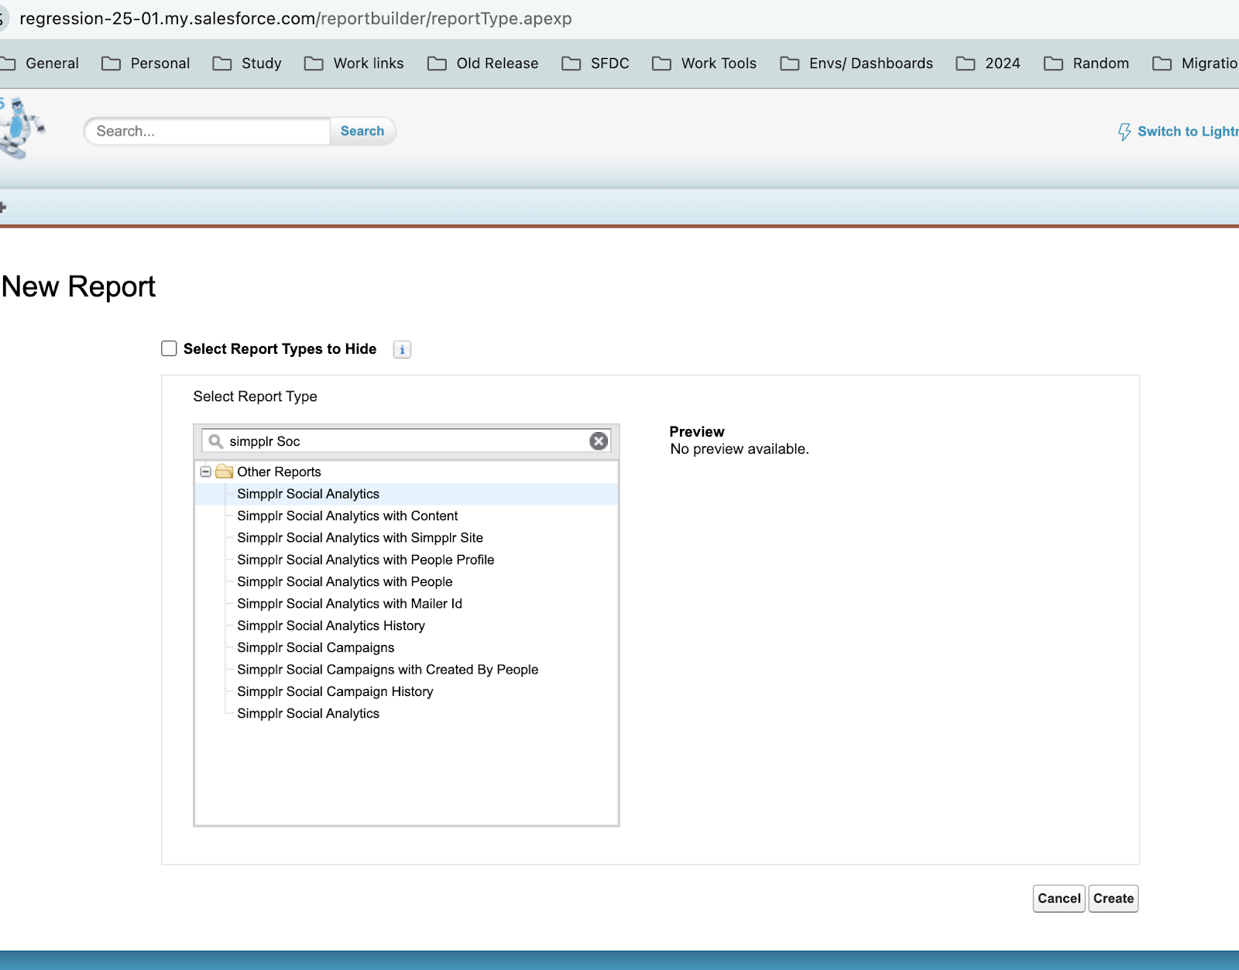Open the info icon next to Hide option

tap(402, 350)
